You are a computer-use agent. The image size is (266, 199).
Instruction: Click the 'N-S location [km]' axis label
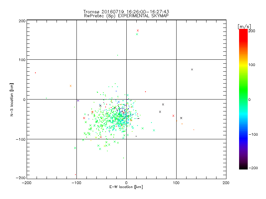pos(12,99)
